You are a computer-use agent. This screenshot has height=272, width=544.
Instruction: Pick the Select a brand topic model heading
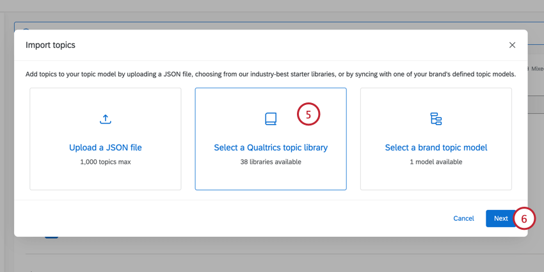point(436,147)
